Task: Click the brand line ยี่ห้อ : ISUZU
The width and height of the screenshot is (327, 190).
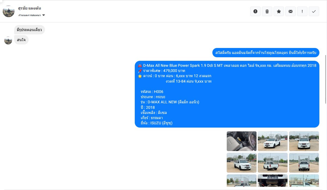Action: (157, 123)
